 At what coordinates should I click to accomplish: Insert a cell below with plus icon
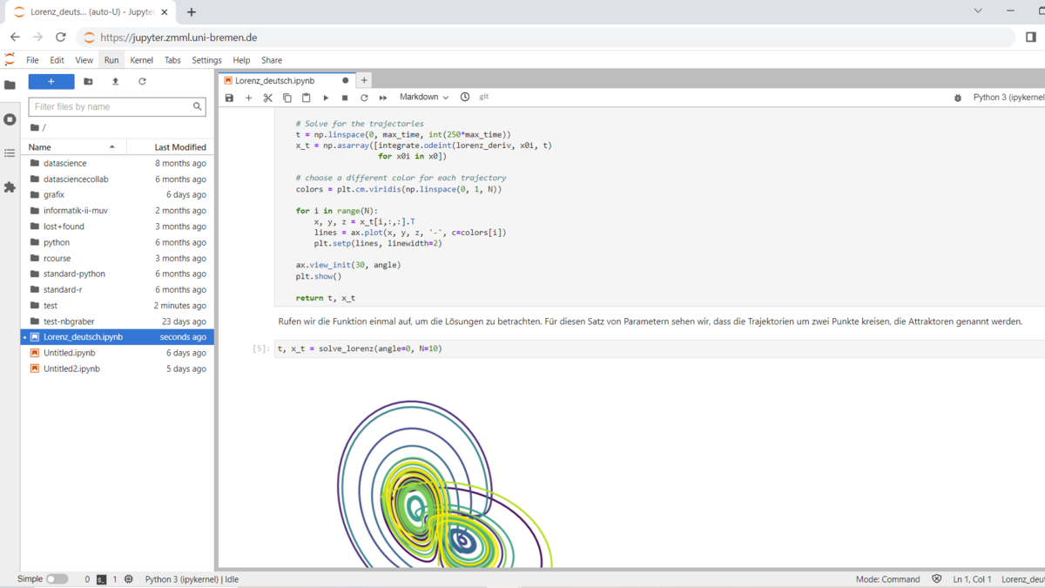coord(248,98)
